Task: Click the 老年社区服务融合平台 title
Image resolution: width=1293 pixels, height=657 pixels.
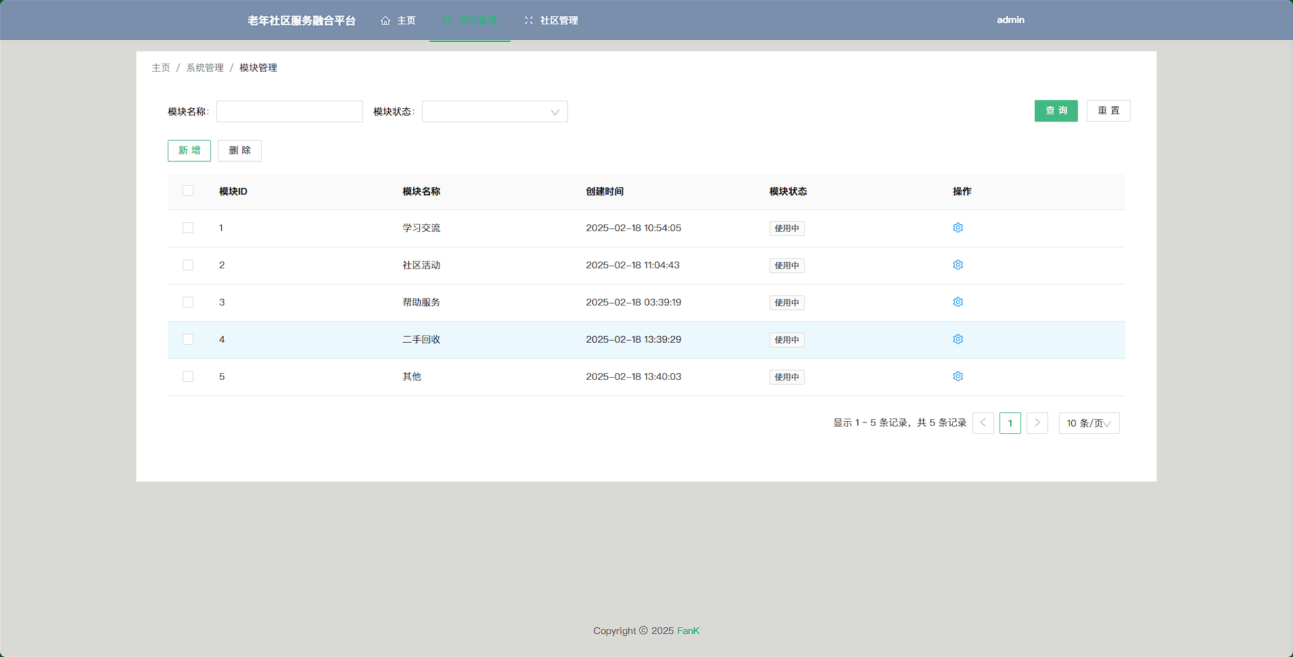Action: point(302,20)
